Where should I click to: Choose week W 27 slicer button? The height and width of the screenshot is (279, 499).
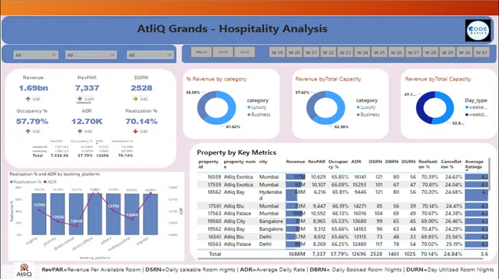[x=413, y=52]
